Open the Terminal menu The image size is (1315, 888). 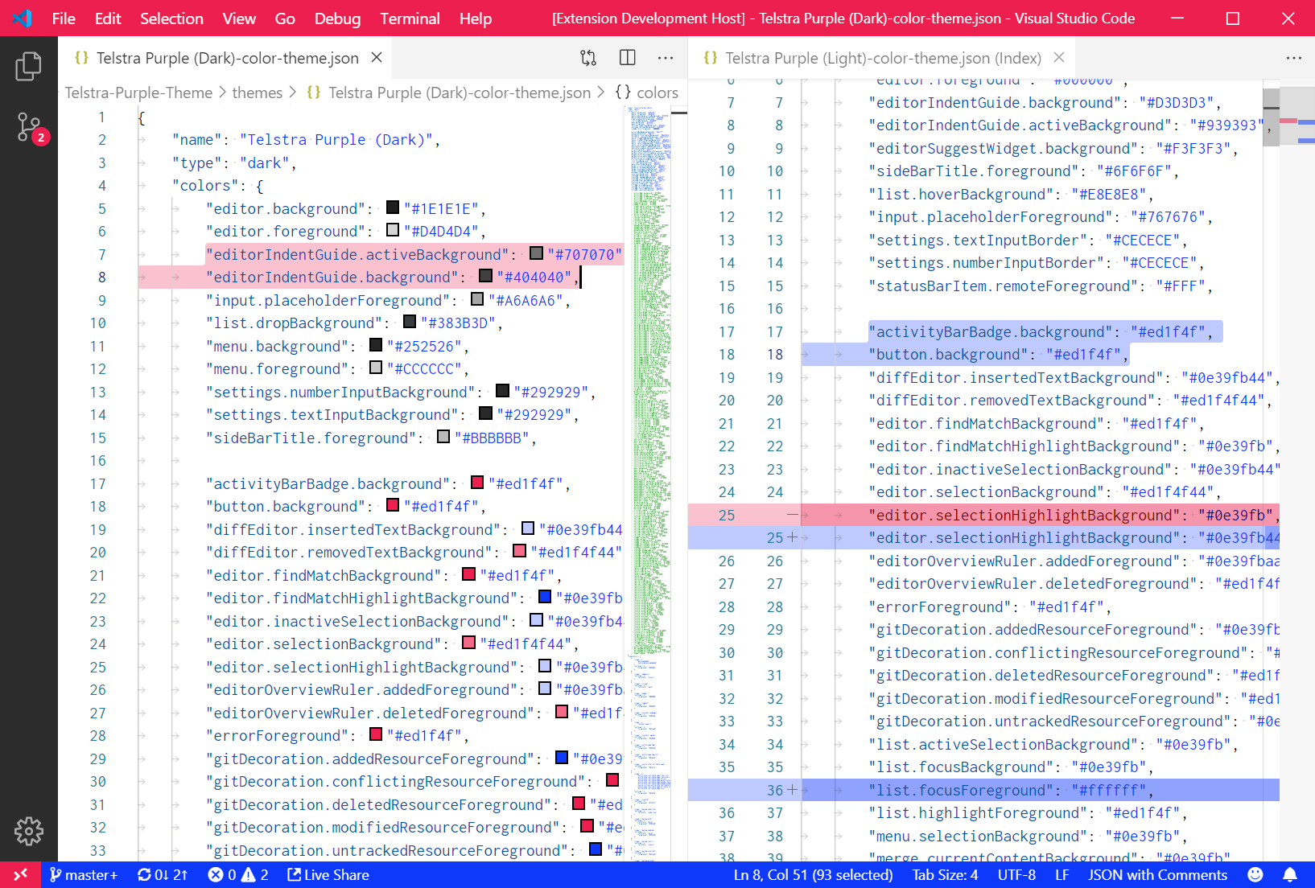point(410,18)
